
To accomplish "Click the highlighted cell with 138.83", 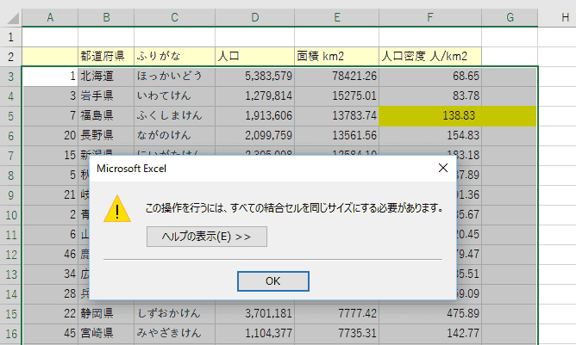I will [x=430, y=116].
